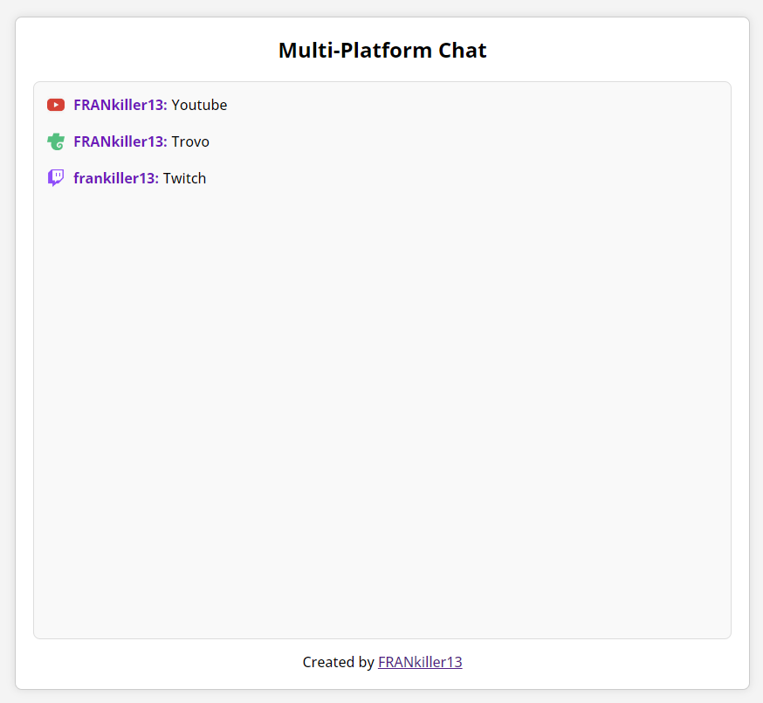Click blank white card area left of heading
Viewport: 763px width, 703px height.
tap(146, 50)
